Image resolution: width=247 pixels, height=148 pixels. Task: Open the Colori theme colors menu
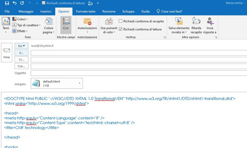click(20, 19)
